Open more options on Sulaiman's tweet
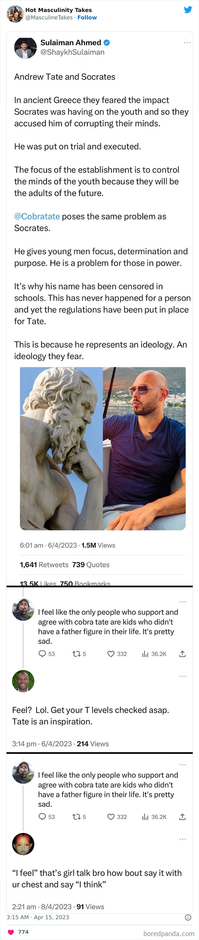199x940 pixels. click(x=187, y=43)
